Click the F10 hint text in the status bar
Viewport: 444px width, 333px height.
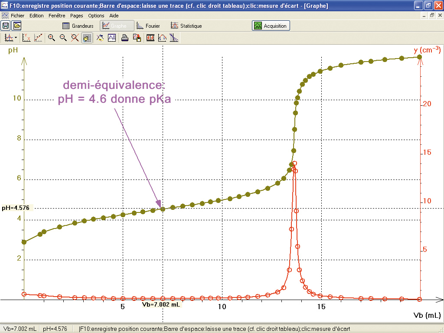coord(215,329)
